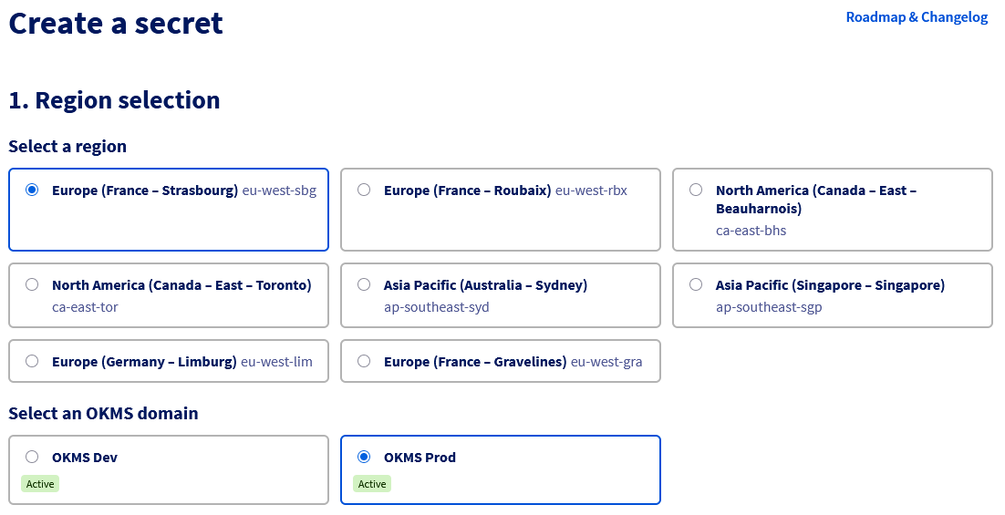
Task: Click the eu-west-rbx region code text
Action: (x=591, y=191)
